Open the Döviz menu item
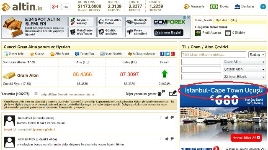The width and height of the screenshot is (268, 150). [x=219, y=7]
